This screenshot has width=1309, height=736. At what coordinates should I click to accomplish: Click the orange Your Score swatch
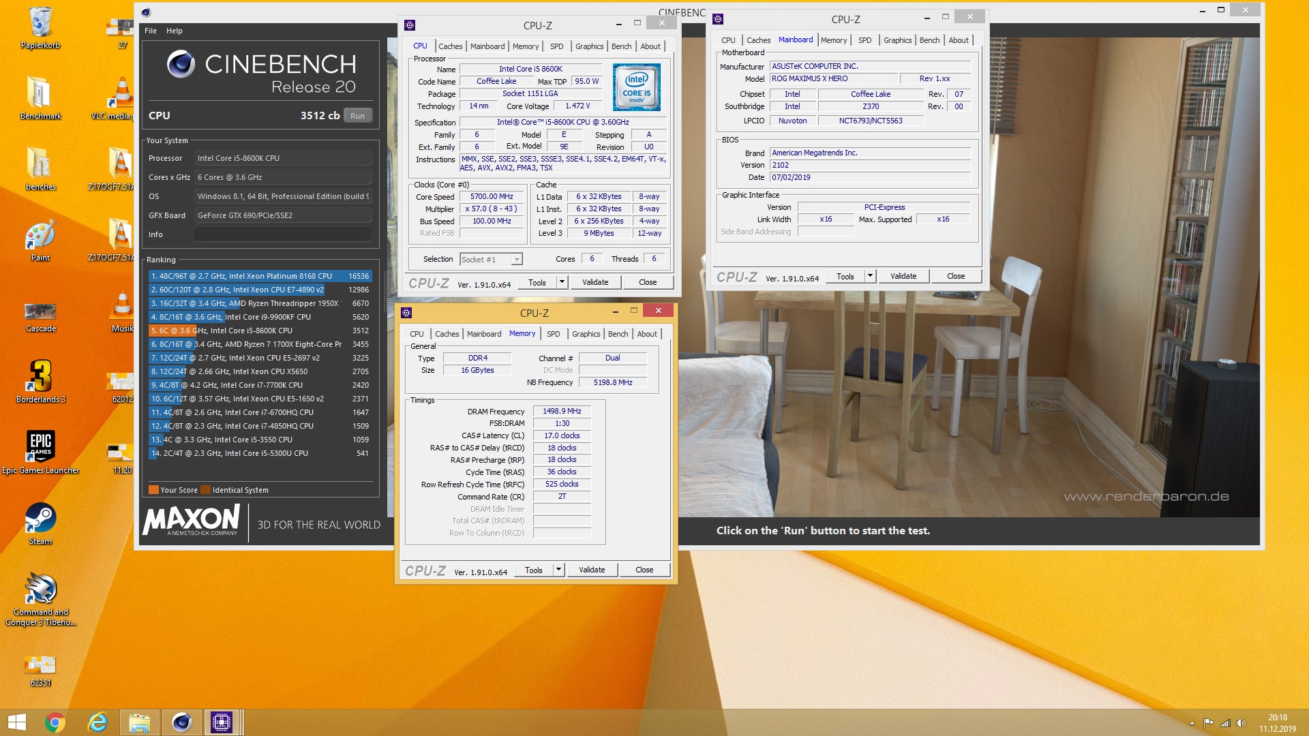point(153,490)
